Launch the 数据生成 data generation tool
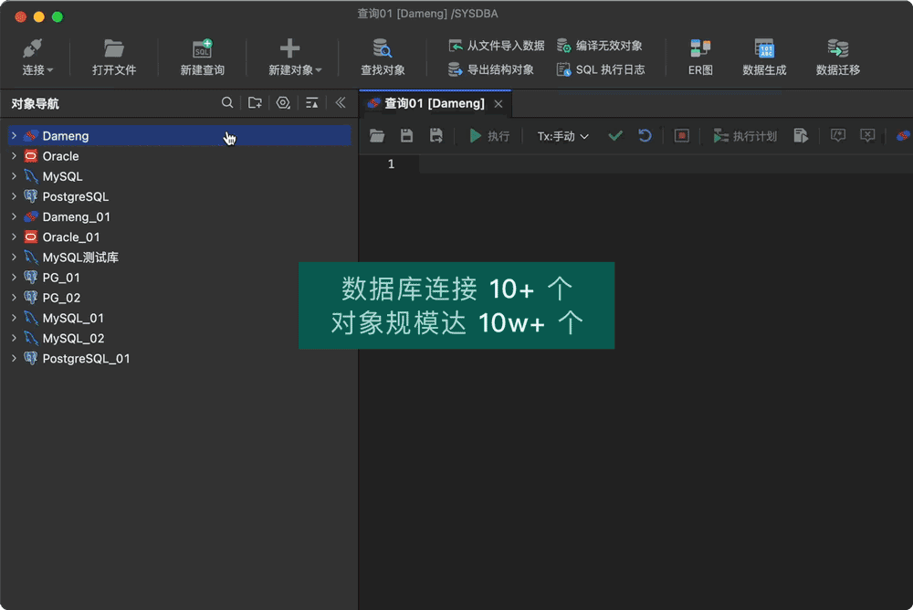Image resolution: width=913 pixels, height=610 pixels. coord(764,55)
